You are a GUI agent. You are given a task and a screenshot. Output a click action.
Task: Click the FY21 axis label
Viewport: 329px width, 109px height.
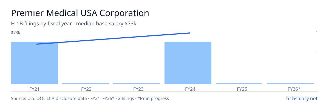coord(35,89)
